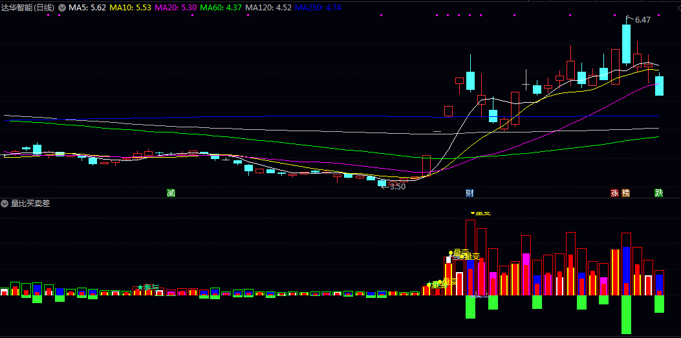Viewport: 681px width, 338px height.
Task: Open the red 涨 event marker
Action: (x=614, y=193)
